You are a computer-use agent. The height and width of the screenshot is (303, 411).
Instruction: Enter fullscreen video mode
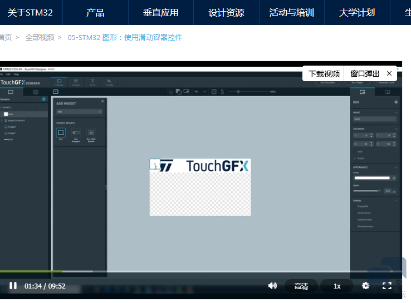[x=387, y=285]
